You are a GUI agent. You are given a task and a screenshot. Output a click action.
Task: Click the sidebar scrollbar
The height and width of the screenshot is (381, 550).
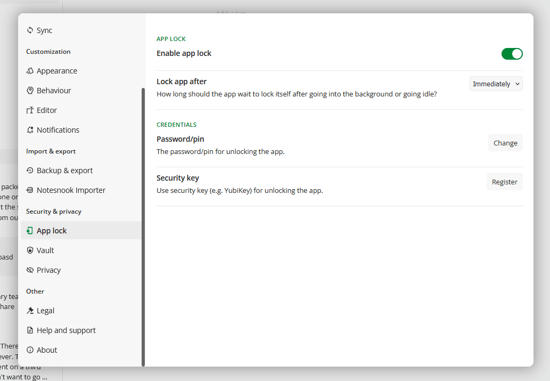point(143,213)
